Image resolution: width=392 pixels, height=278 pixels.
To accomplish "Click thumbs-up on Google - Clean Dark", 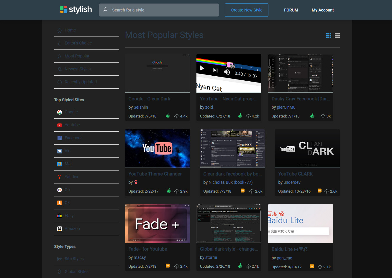I will [168, 116].
